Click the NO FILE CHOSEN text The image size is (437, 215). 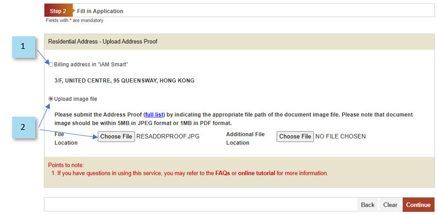tap(340, 137)
